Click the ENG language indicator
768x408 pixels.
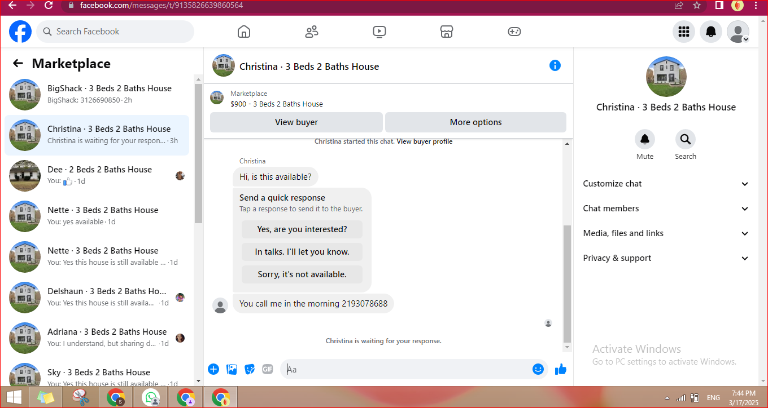coord(713,398)
